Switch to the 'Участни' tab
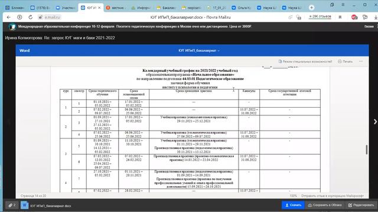The width and height of the screenshot is (378, 212). tap(66, 8)
